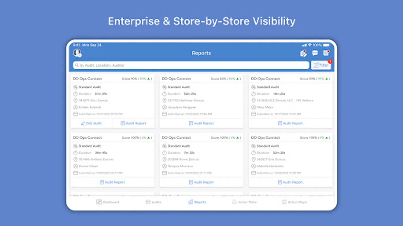Switch to the Dashboard tab
Viewport: 403px width, 226px height.
(108, 202)
